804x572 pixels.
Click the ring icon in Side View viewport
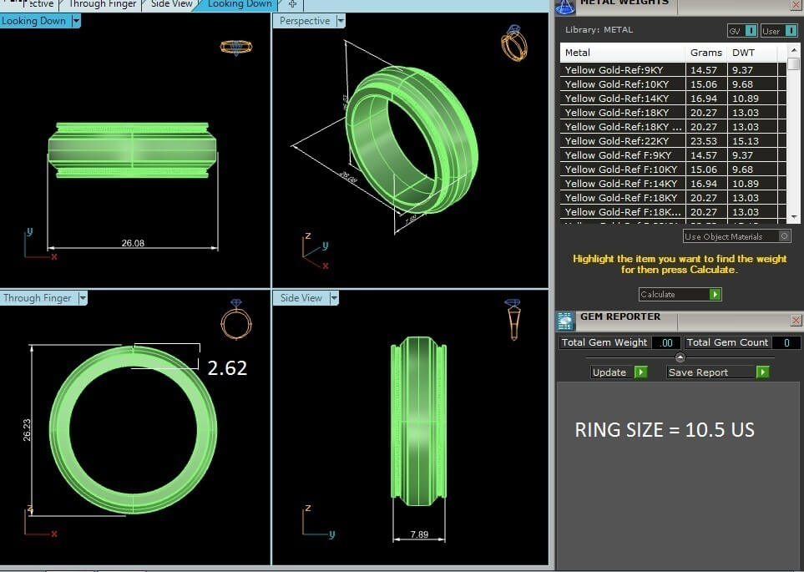[x=513, y=319]
